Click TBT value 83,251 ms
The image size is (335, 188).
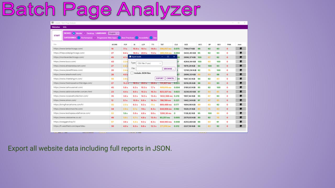(x=165, y=118)
